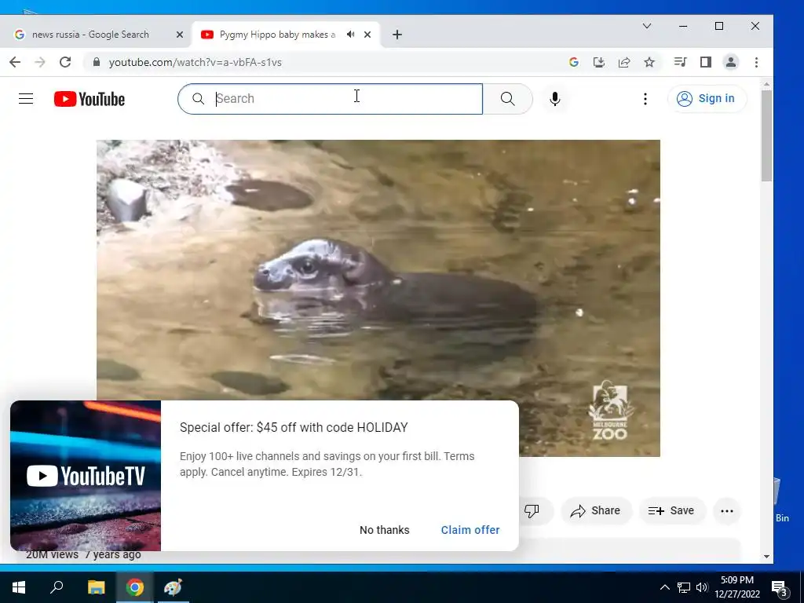Viewport: 804px width, 603px height.
Task: Toggle the Chrome side panel
Action: pos(706,62)
